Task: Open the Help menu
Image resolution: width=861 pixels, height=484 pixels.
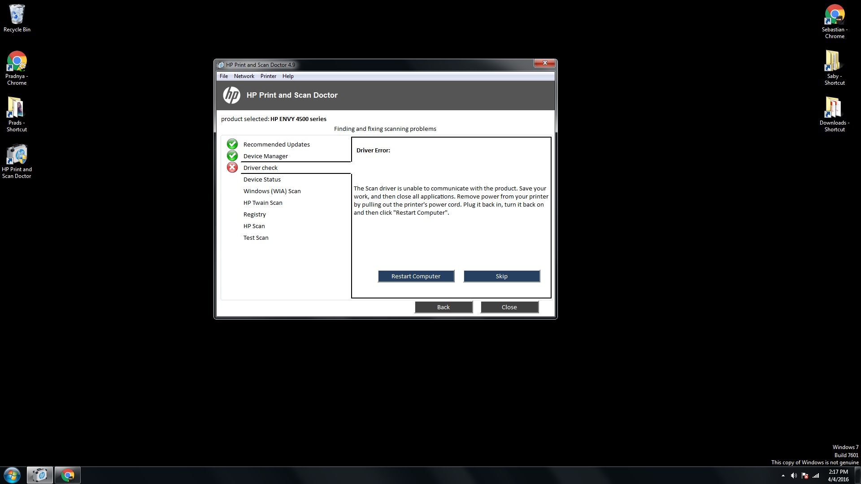Action: (x=288, y=76)
